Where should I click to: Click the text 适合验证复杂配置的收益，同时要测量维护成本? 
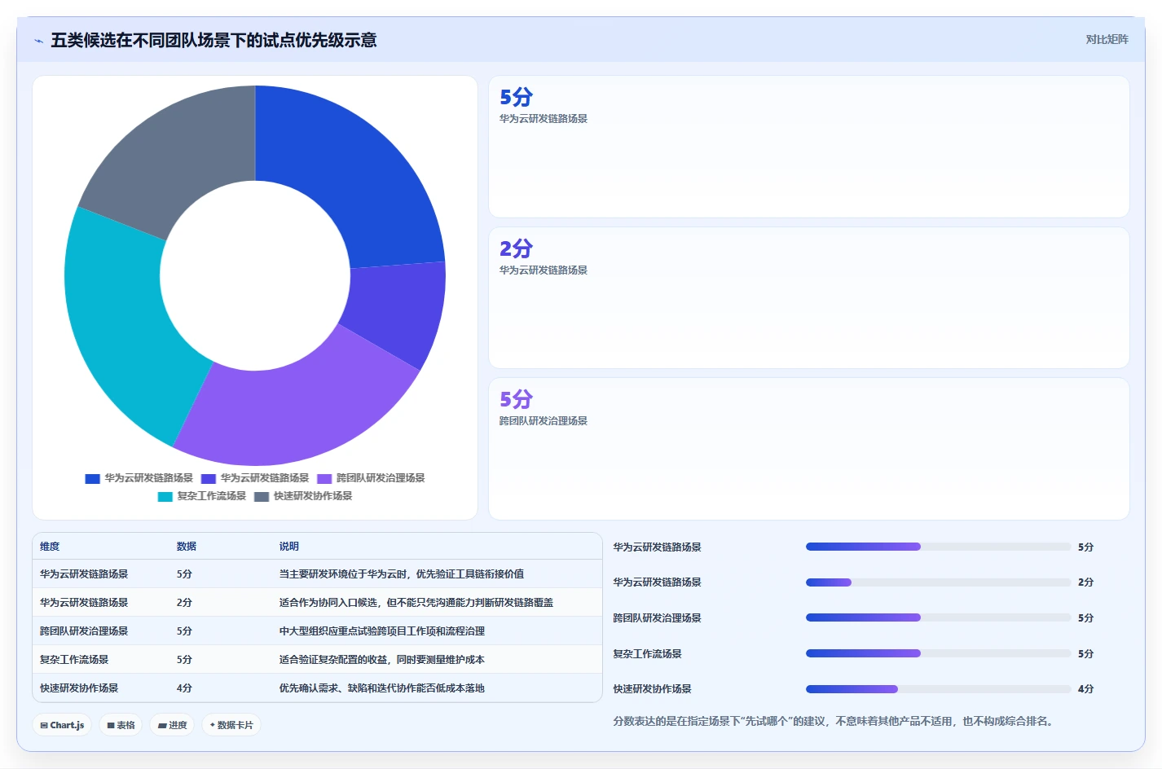(382, 660)
